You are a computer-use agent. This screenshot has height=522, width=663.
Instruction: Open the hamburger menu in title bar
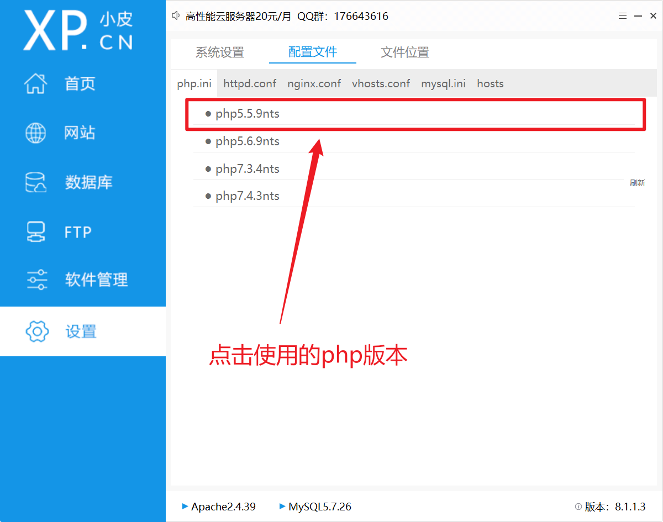tap(623, 16)
